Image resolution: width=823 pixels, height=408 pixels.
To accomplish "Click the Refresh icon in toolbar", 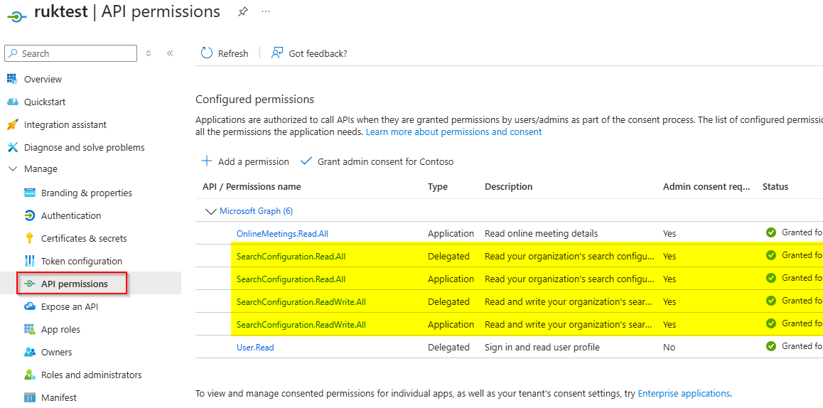I will click(207, 53).
